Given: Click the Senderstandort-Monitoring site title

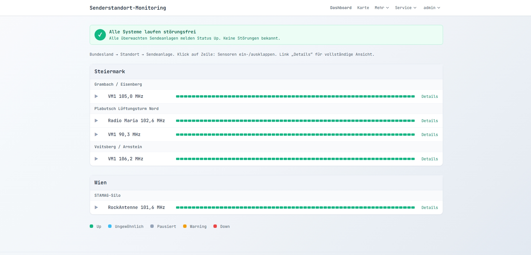Looking at the screenshot, I should tap(128, 8).
